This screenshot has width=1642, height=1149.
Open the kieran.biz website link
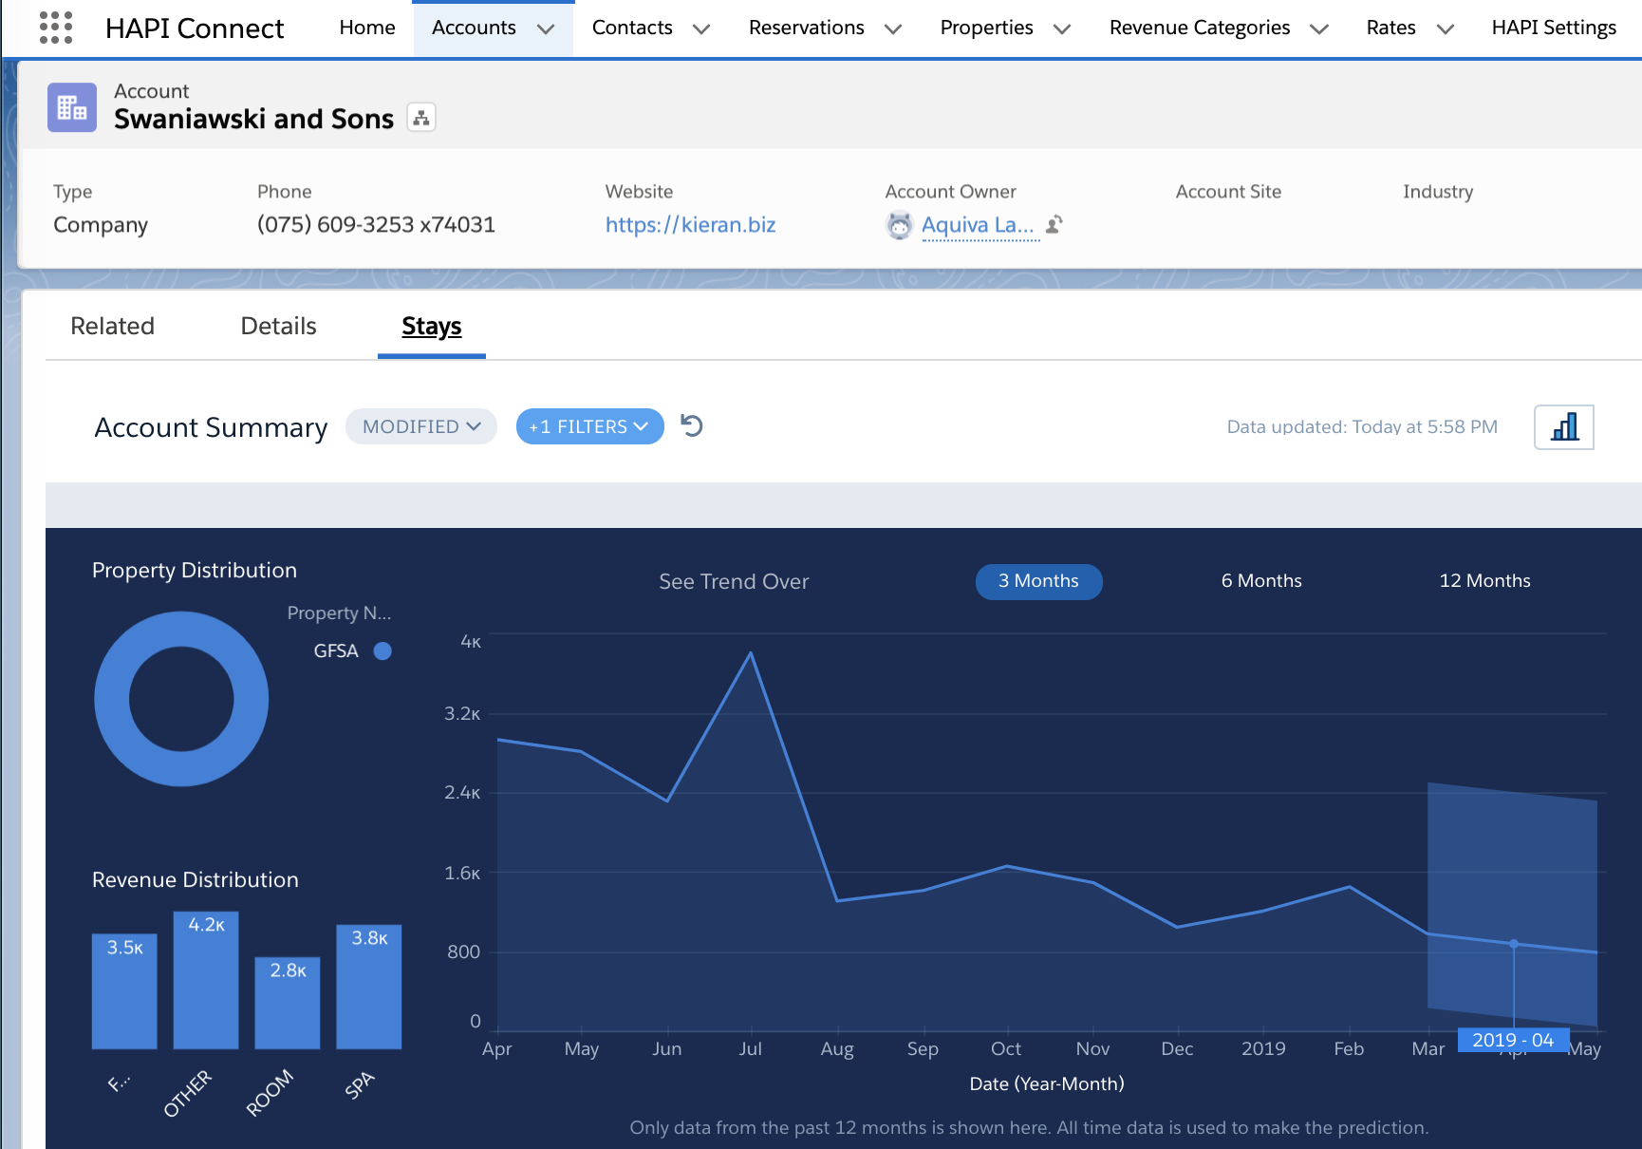click(x=690, y=225)
